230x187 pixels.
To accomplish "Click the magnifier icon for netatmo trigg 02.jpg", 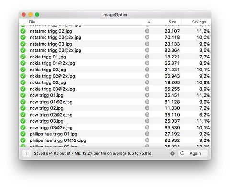I will [147, 31].
